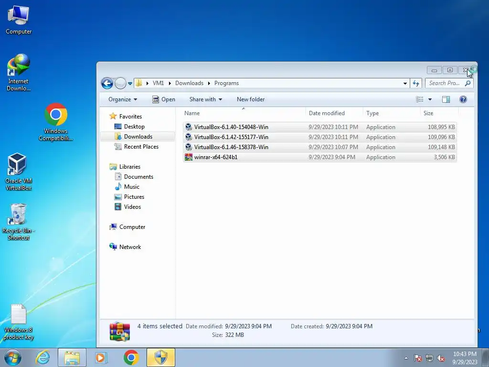Select Network in navigation pane
The image size is (489, 367).
(x=125, y=247)
